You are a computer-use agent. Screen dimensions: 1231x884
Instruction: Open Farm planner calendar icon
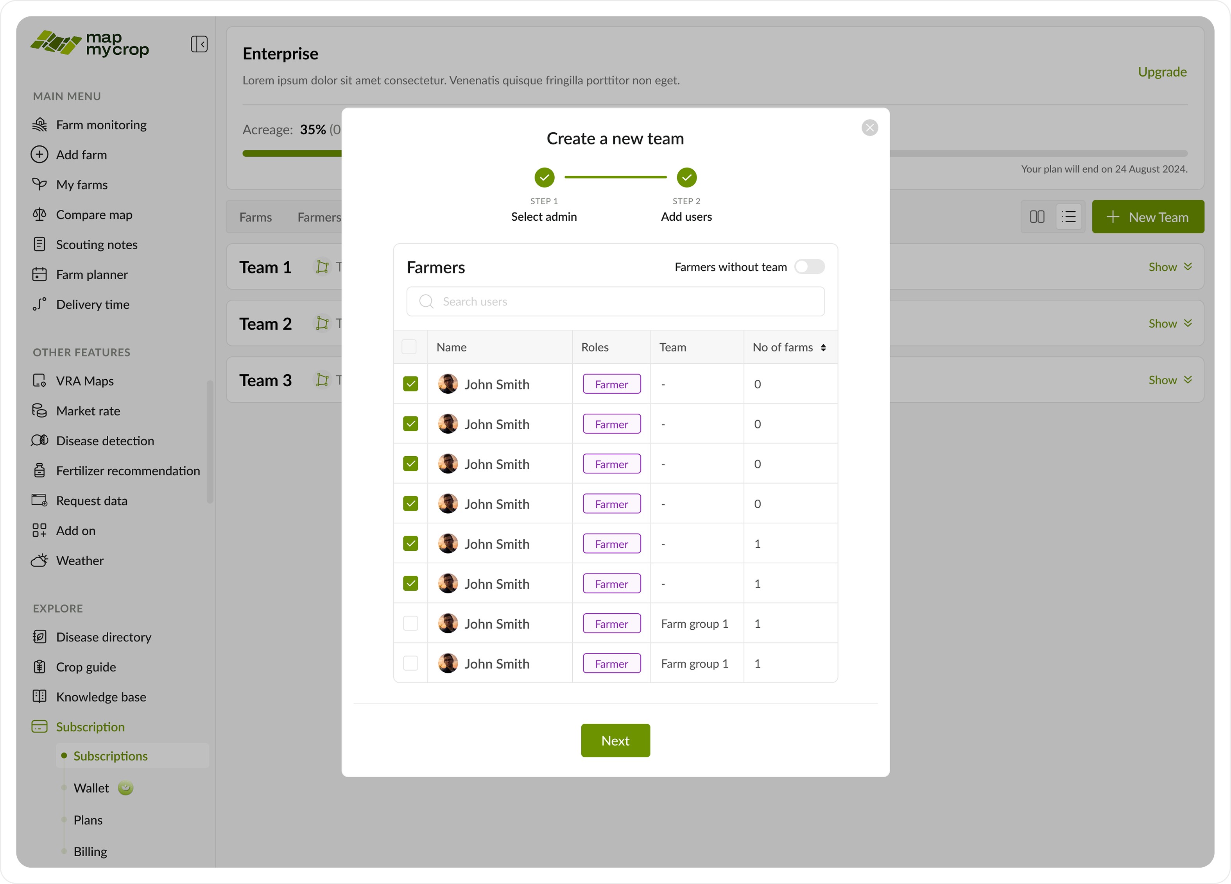tap(39, 275)
